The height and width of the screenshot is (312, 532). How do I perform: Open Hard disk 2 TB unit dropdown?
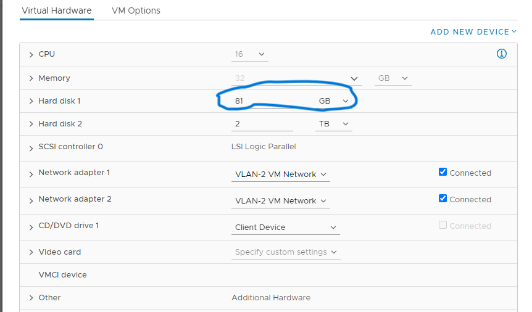click(334, 124)
